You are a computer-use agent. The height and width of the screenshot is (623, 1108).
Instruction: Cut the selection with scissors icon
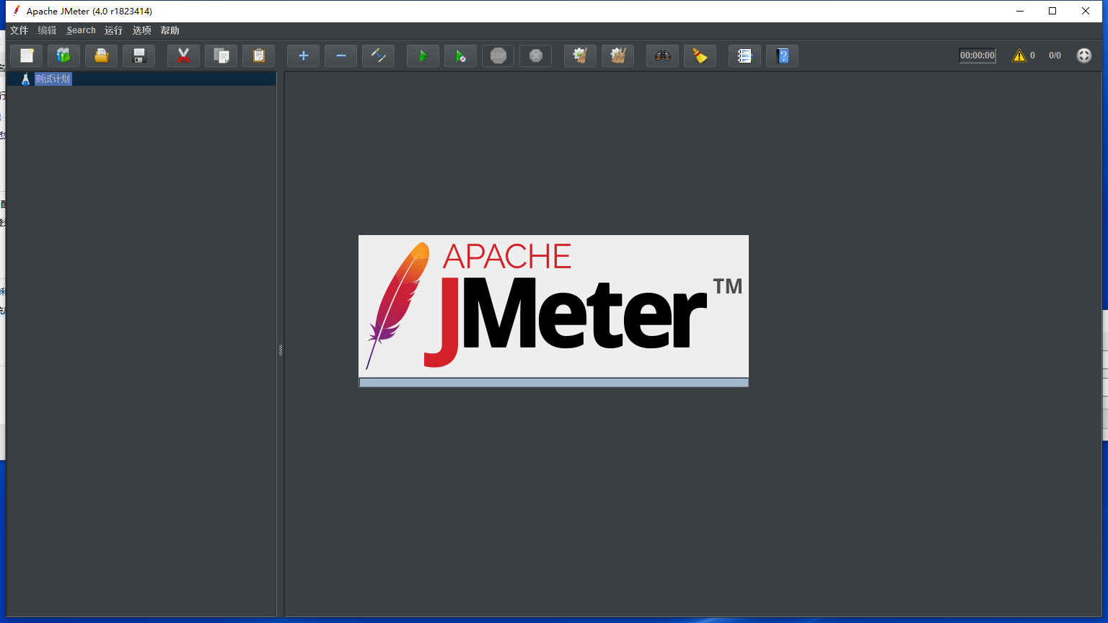184,56
